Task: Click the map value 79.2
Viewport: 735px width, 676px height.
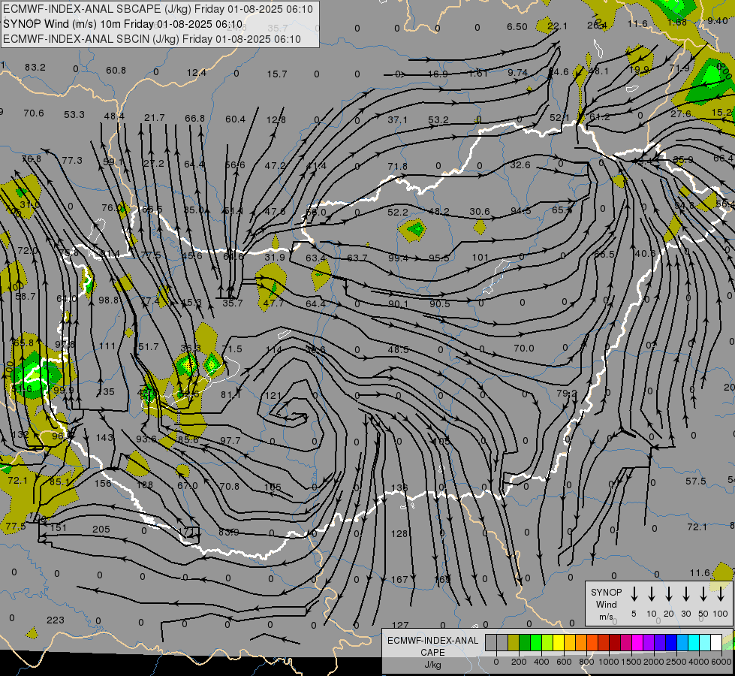Action: point(567,393)
